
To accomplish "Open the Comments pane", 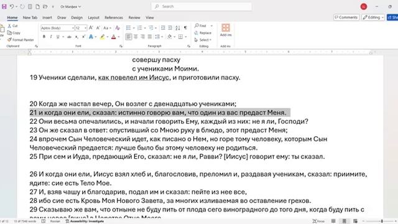I will (346, 17).
